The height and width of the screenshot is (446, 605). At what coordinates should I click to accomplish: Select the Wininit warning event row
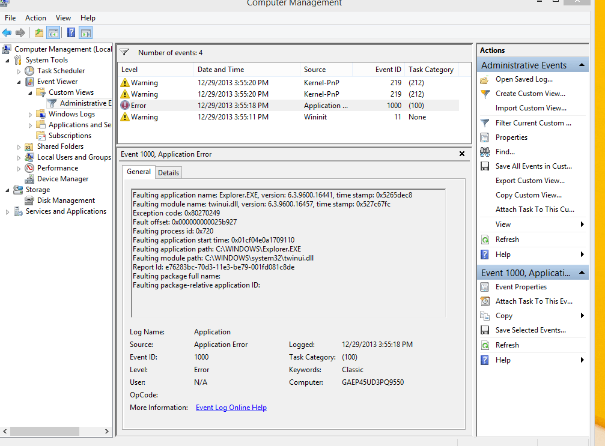(288, 117)
